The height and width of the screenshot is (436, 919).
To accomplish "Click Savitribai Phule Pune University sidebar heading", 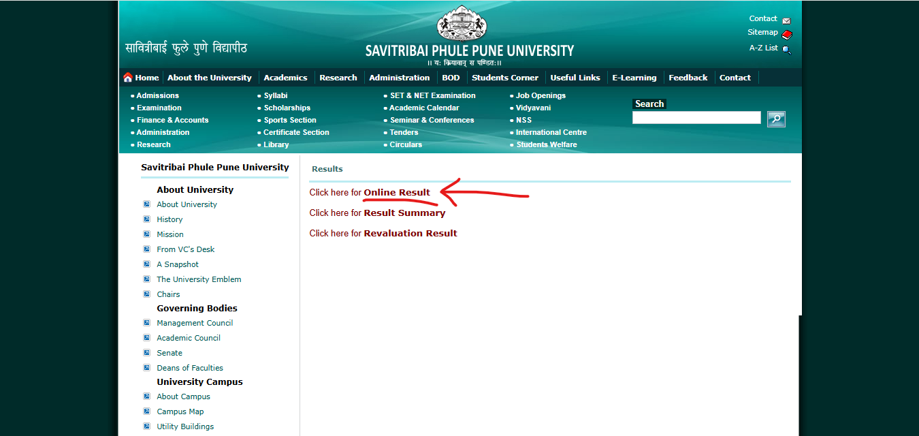I will (x=215, y=167).
